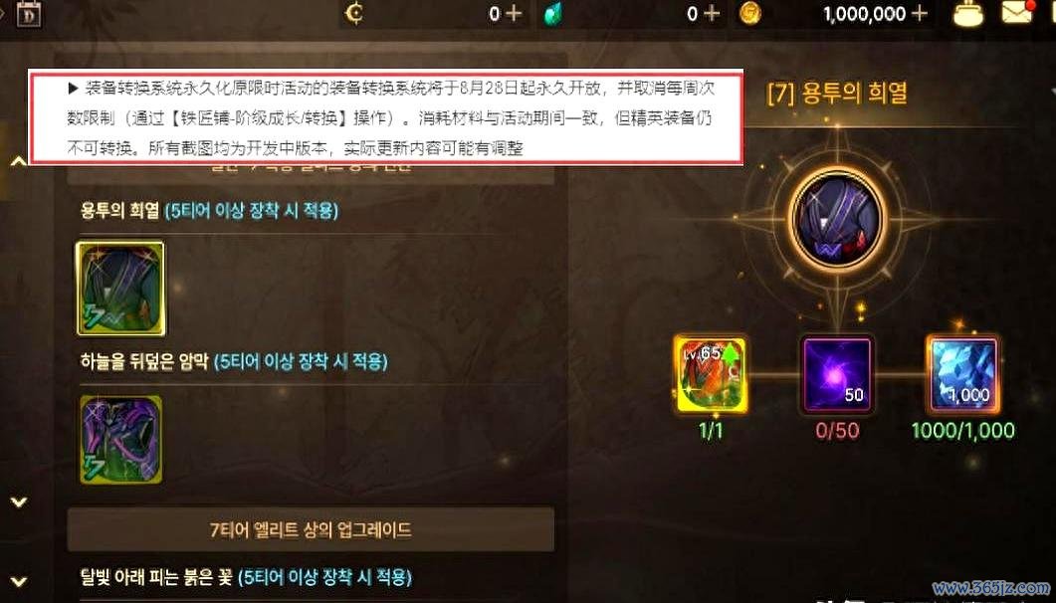Viewport: 1056px width, 603px height.
Task: Click the gold coin currency icon
Action: pyautogui.click(x=750, y=13)
